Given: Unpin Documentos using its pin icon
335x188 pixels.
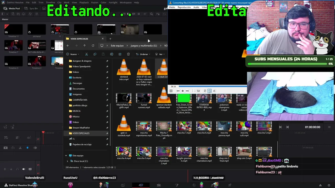Looking at the screenshot, I should pyautogui.click(x=107, y=89).
